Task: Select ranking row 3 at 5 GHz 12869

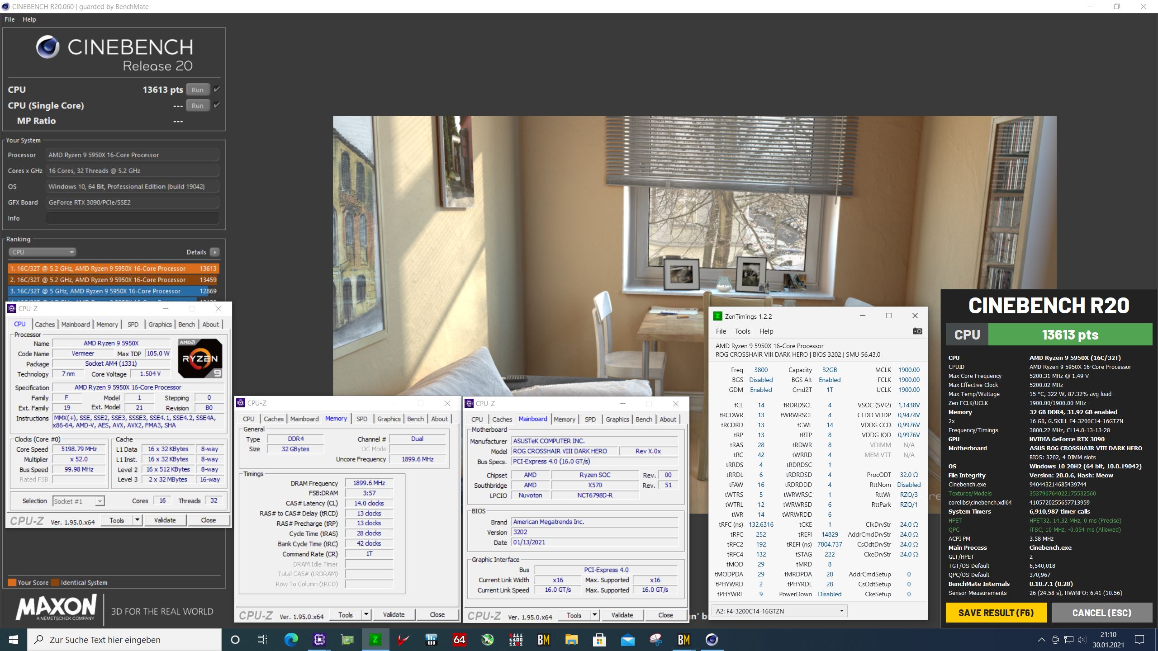Action: coord(114,291)
